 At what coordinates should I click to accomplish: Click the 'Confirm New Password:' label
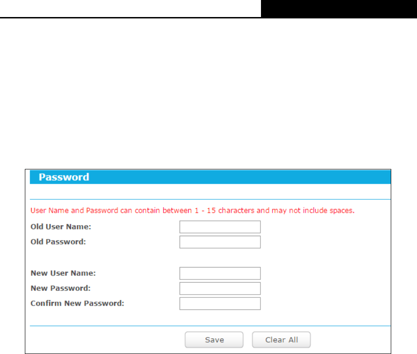pos(77,303)
